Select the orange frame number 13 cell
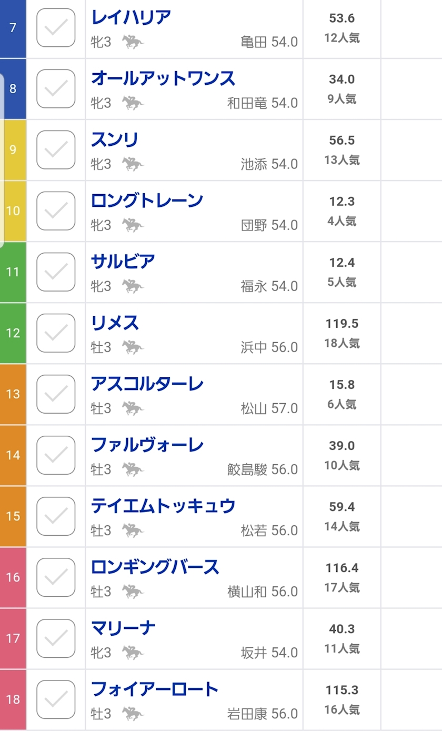442x731 pixels. [x=13, y=394]
